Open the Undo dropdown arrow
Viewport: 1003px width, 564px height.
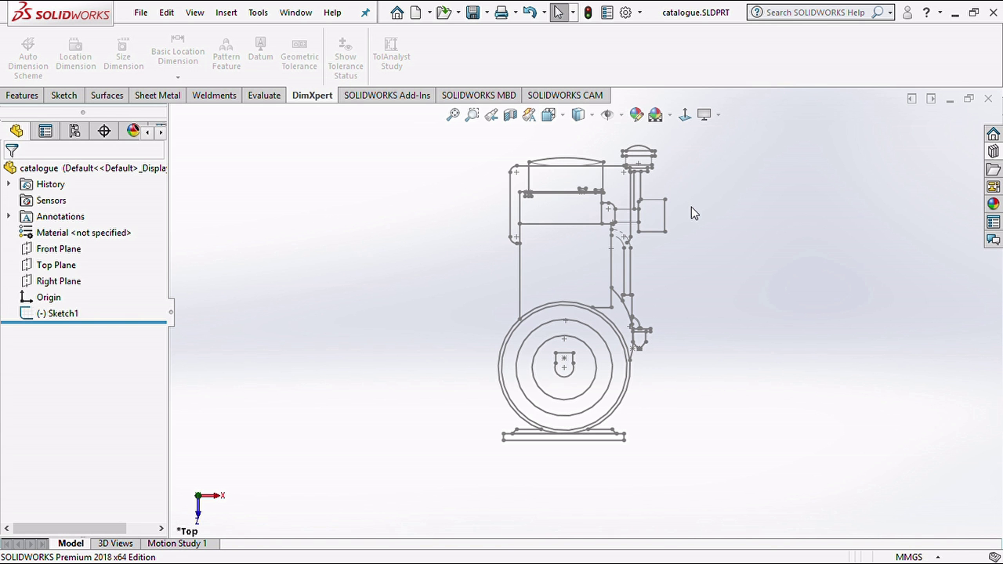tap(544, 13)
